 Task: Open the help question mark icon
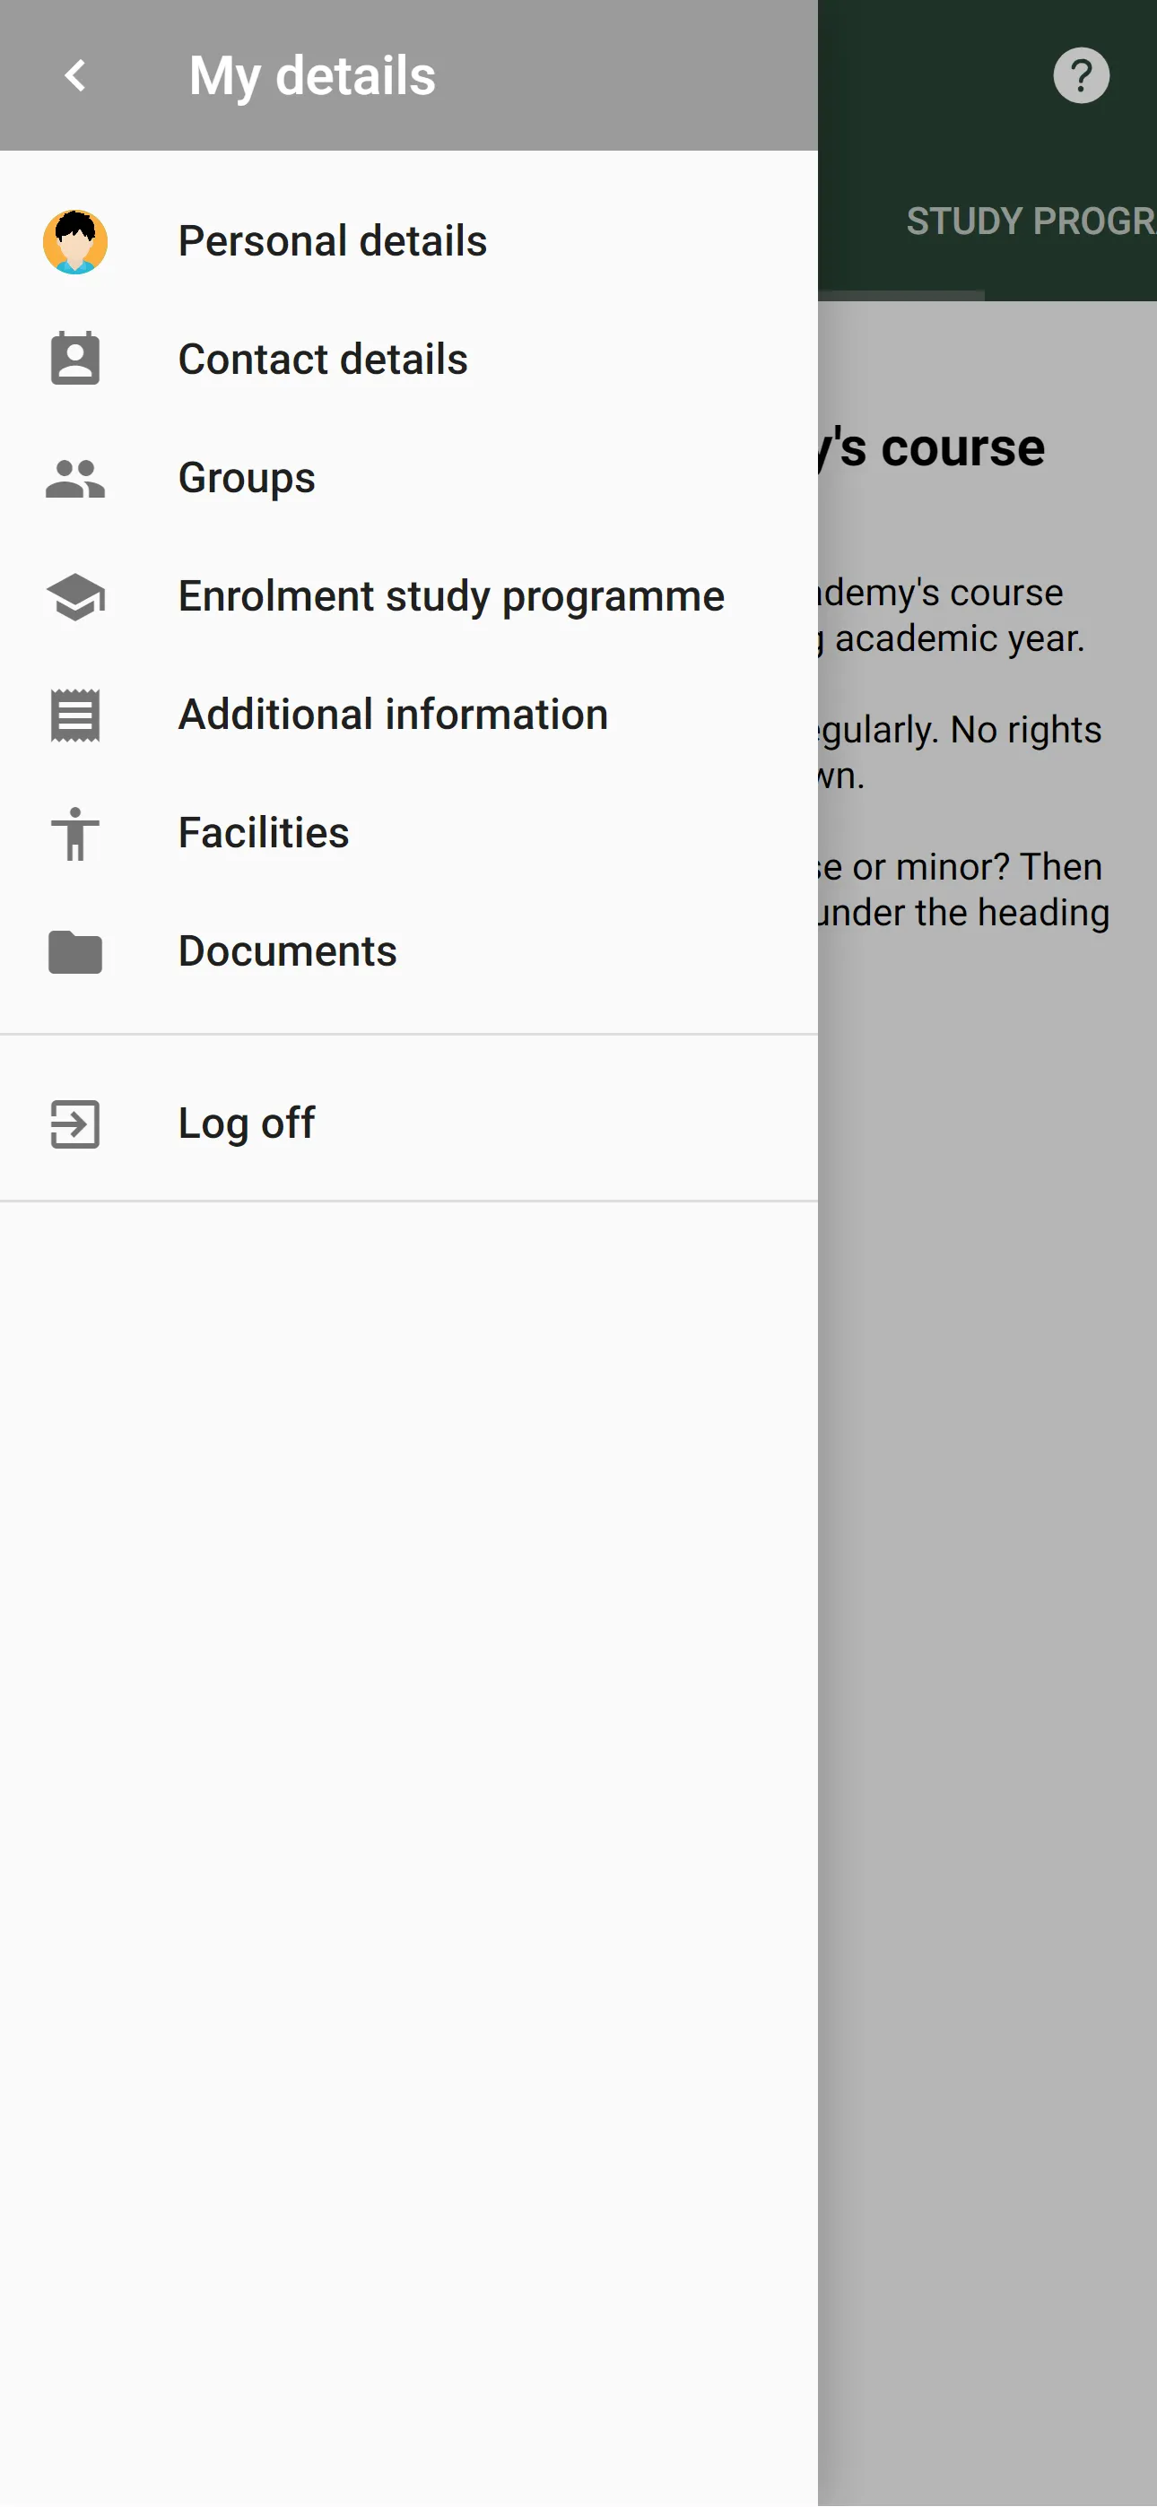pos(1081,75)
